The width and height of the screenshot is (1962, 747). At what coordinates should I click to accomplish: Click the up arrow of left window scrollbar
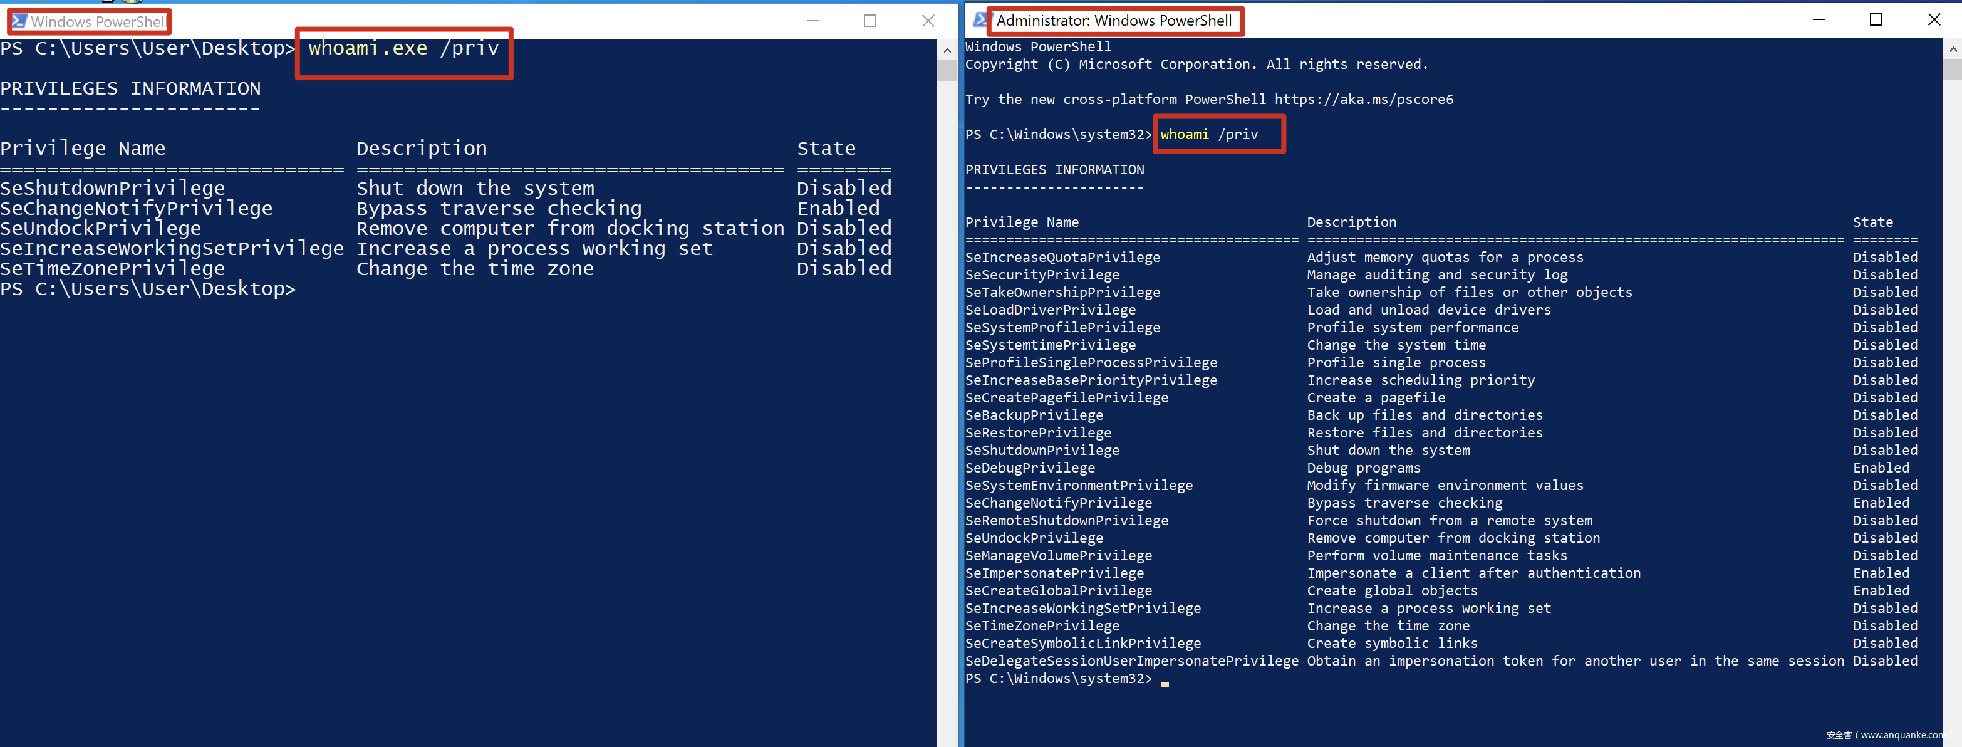click(x=947, y=50)
